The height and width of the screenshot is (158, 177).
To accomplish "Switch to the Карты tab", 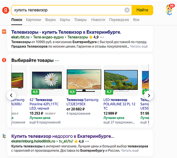I will tap(65, 20).
